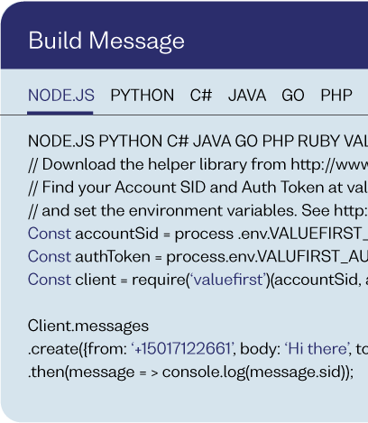This screenshot has height=423, width=368.
Task: Select the NODE.JS tab
Action: (x=61, y=96)
